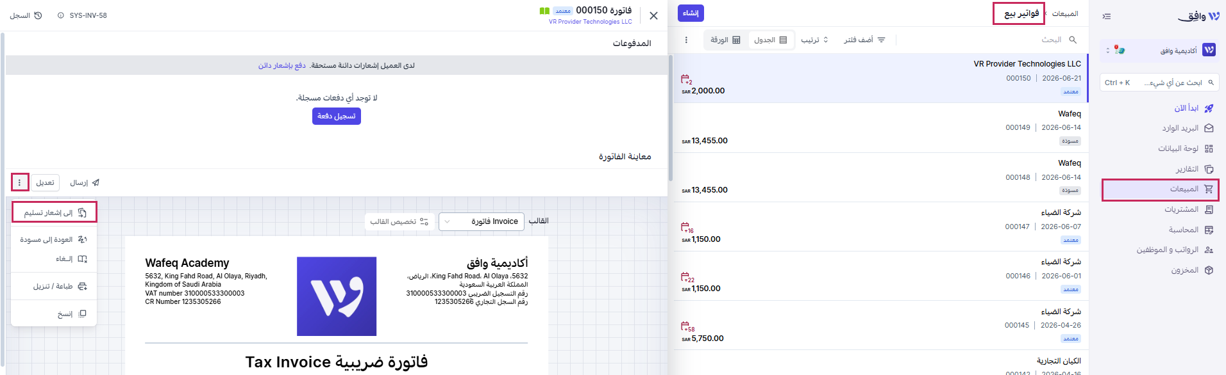Switch to الجدول table view
The image size is (1226, 375).
pyautogui.click(x=771, y=40)
